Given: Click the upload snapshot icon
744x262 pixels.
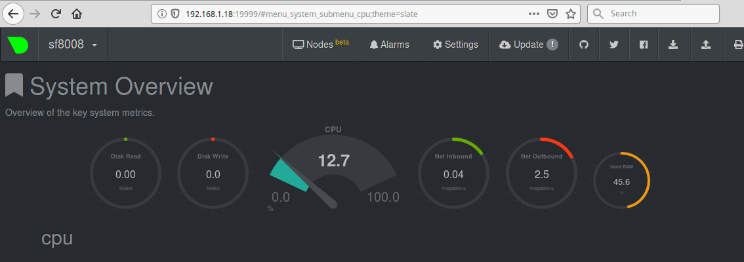Looking at the screenshot, I should tap(706, 45).
